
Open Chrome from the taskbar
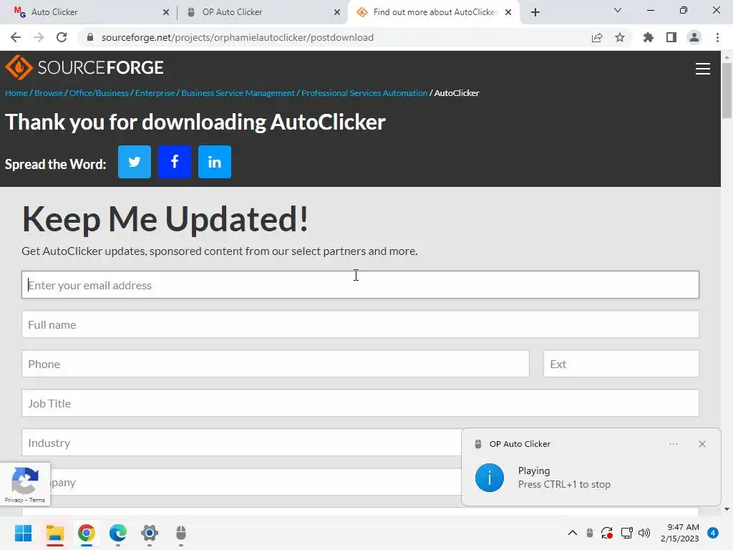click(x=87, y=533)
